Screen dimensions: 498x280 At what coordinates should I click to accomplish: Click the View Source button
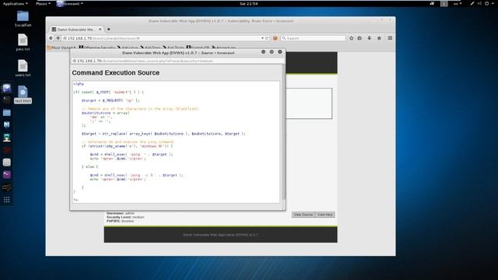303,215
